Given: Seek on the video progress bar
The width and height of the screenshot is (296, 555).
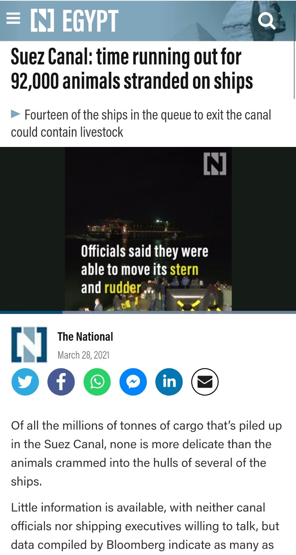Looking at the screenshot, I should tap(148, 312).
